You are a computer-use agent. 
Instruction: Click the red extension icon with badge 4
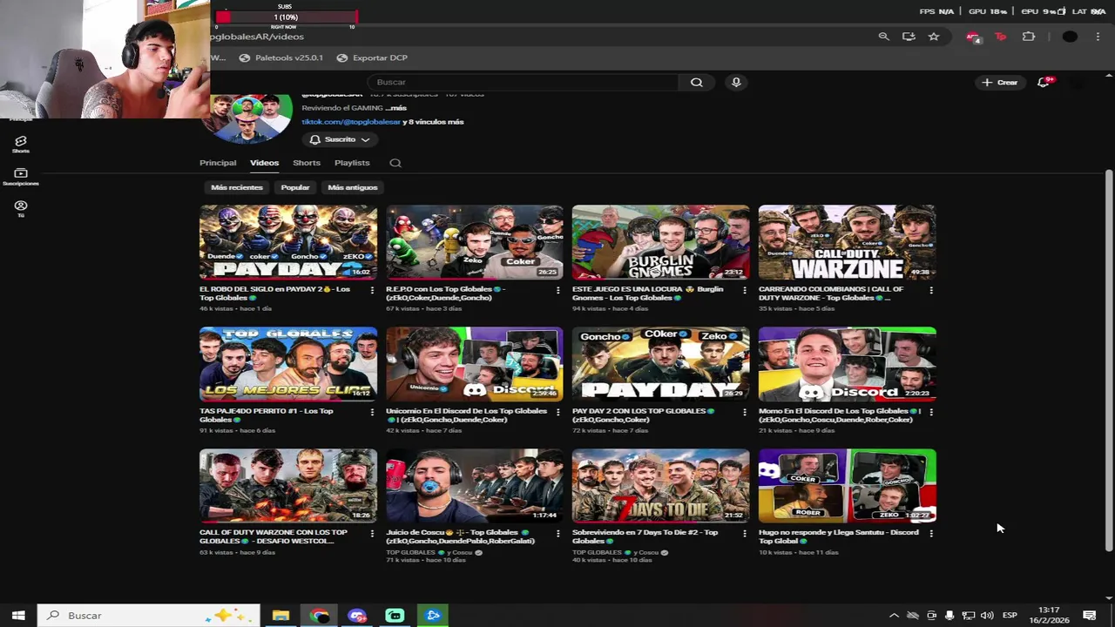coord(973,37)
